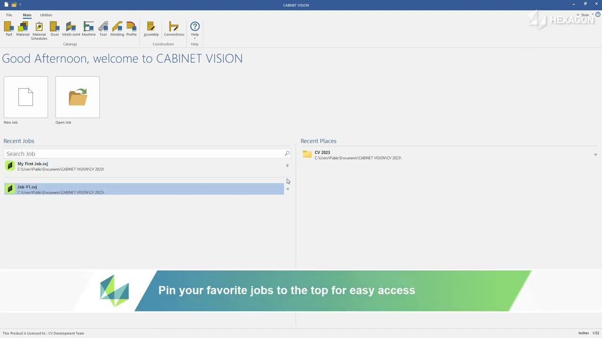Switch to the Utilities ribbon tab
The height and width of the screenshot is (338, 602).
click(46, 15)
